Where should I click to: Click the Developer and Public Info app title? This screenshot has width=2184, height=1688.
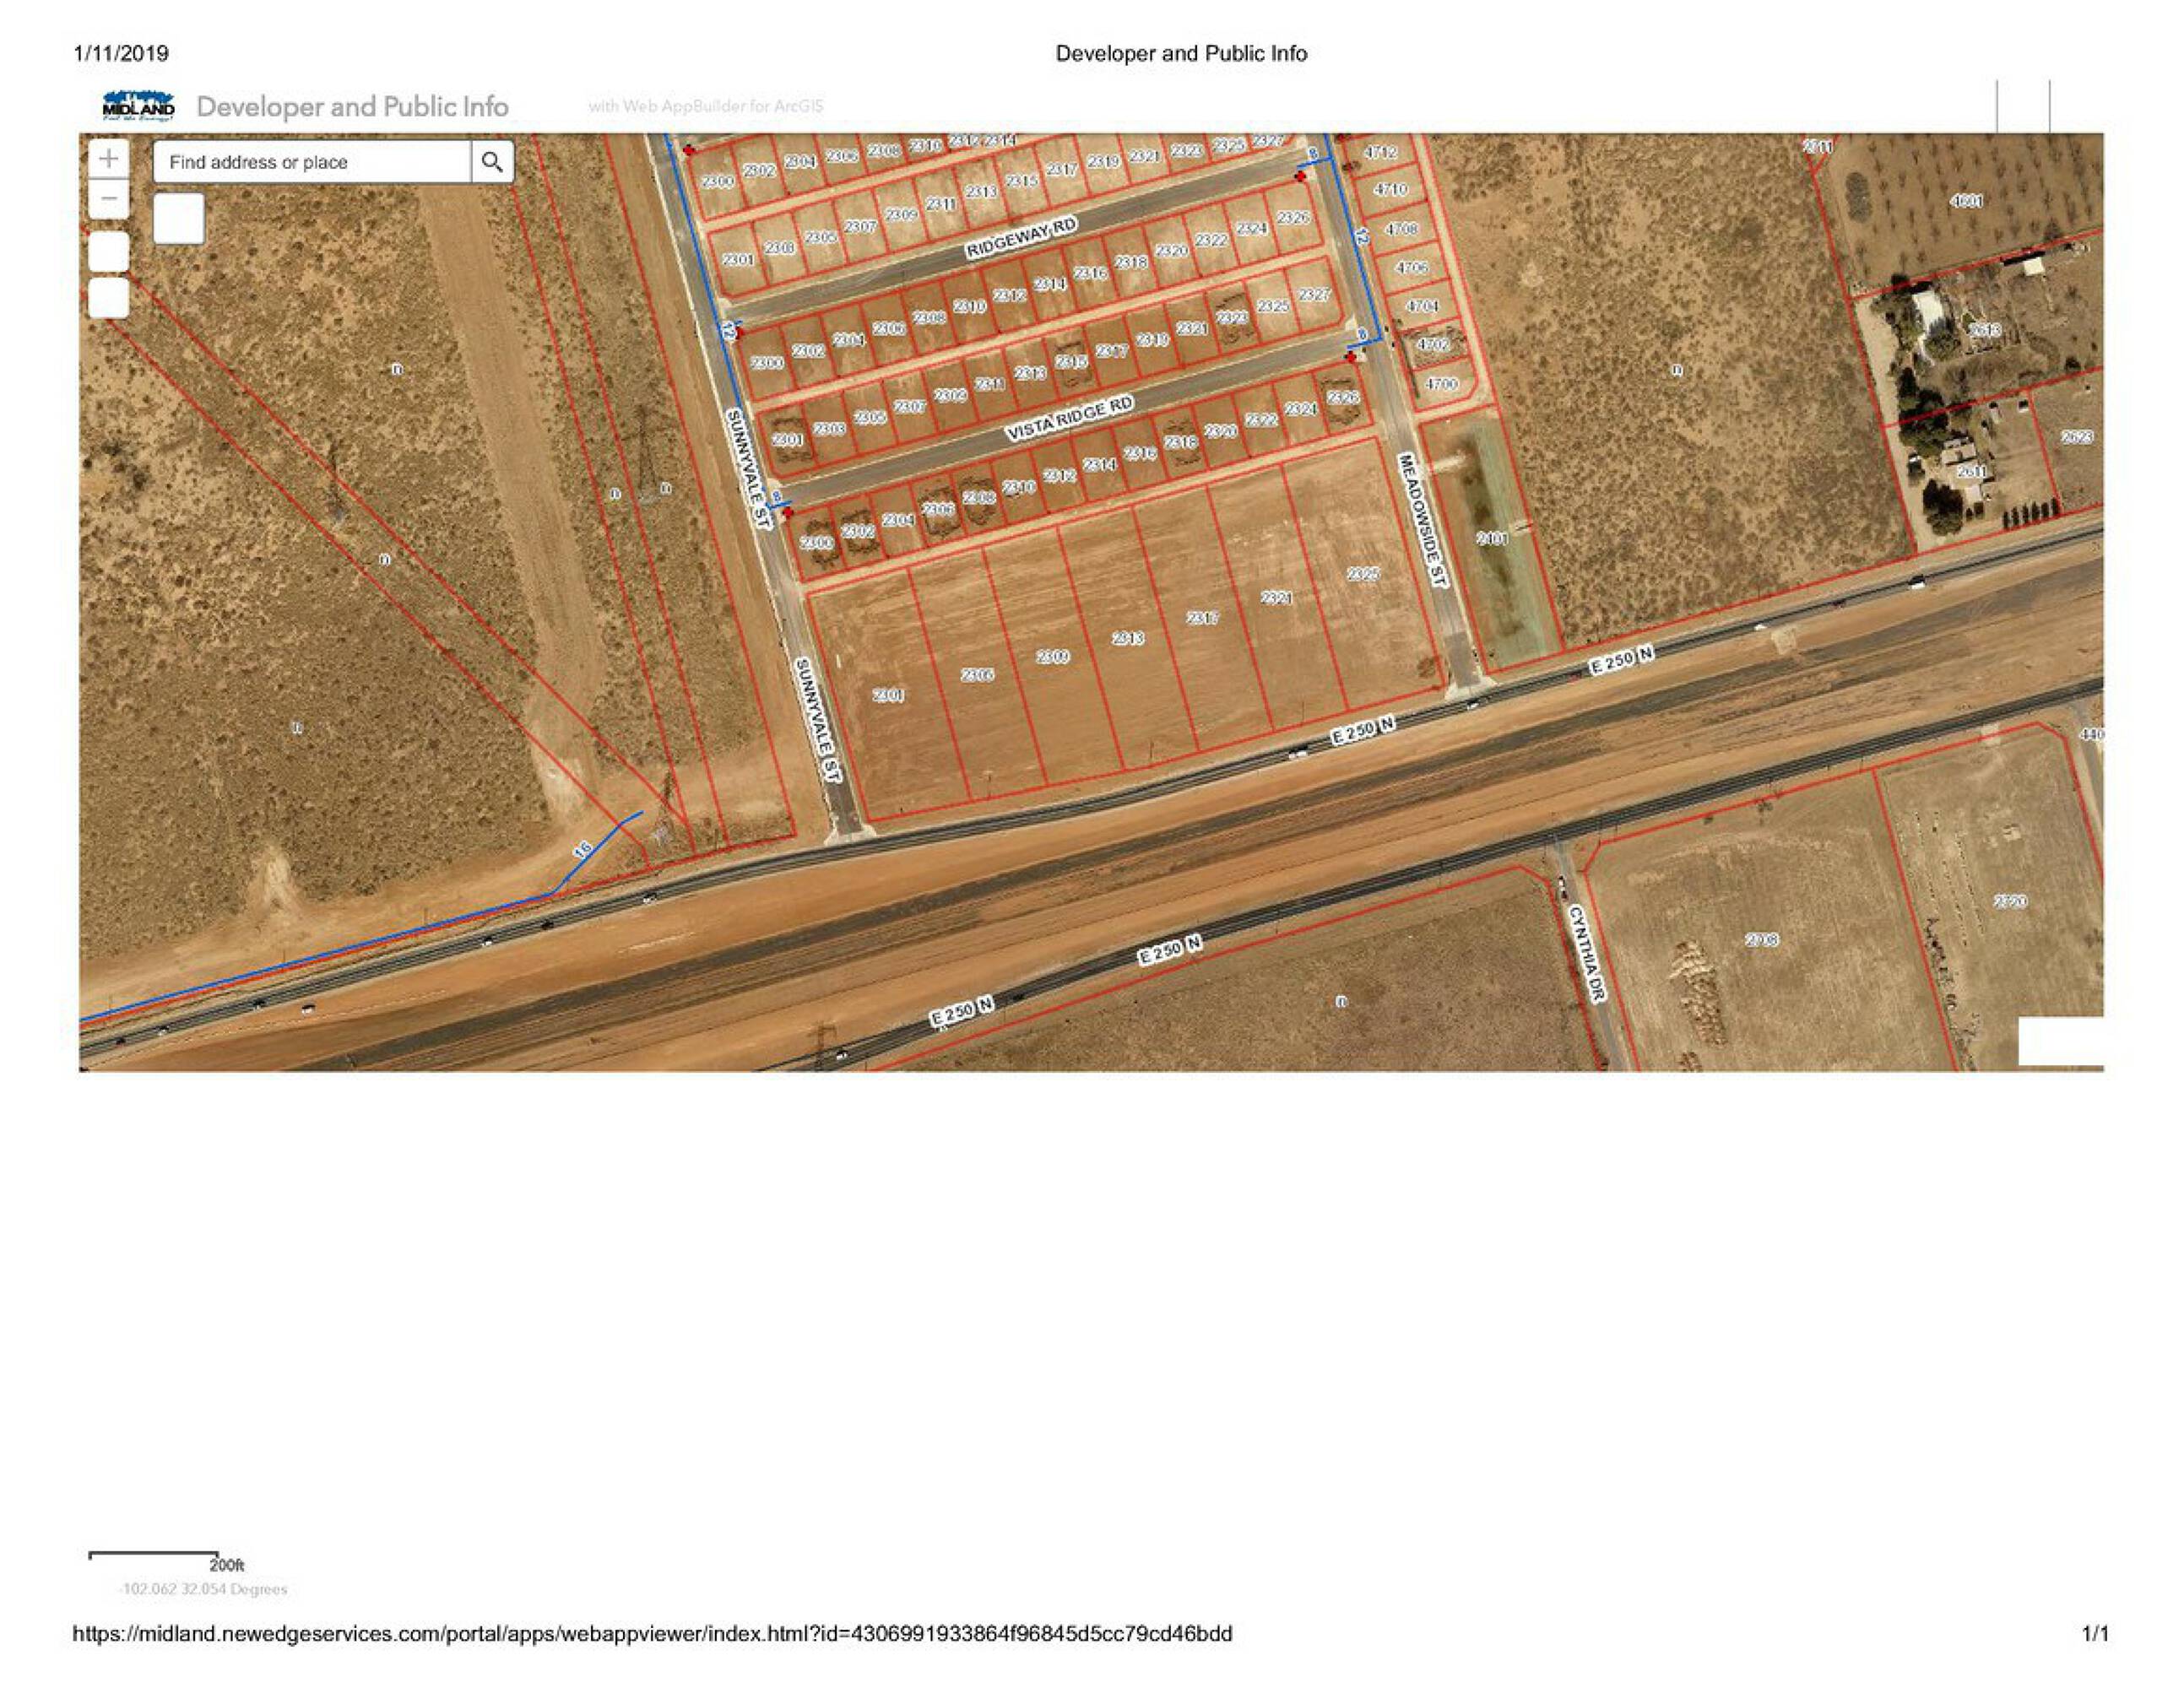[352, 107]
